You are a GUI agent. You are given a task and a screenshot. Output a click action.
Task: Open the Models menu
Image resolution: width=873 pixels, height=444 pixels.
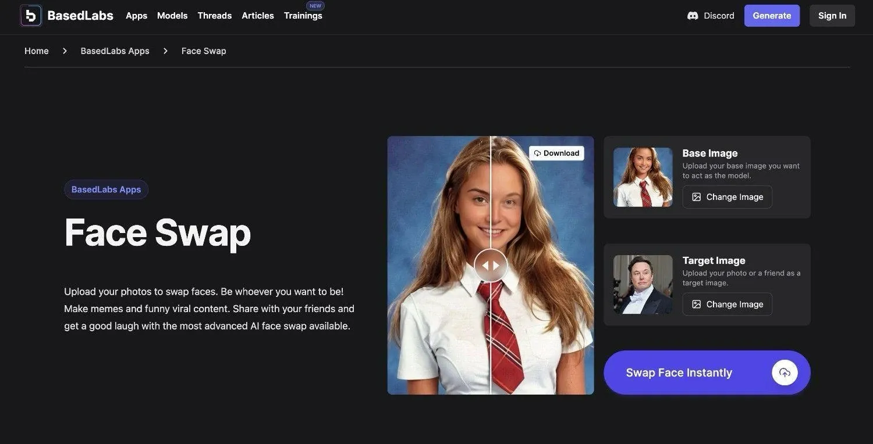click(172, 16)
